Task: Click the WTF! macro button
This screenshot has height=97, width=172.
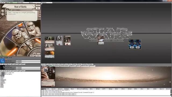Action: (106, 89)
